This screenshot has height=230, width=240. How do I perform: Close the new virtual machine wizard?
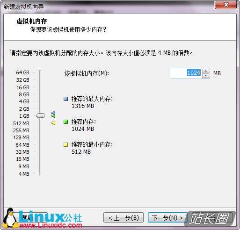point(226,5)
